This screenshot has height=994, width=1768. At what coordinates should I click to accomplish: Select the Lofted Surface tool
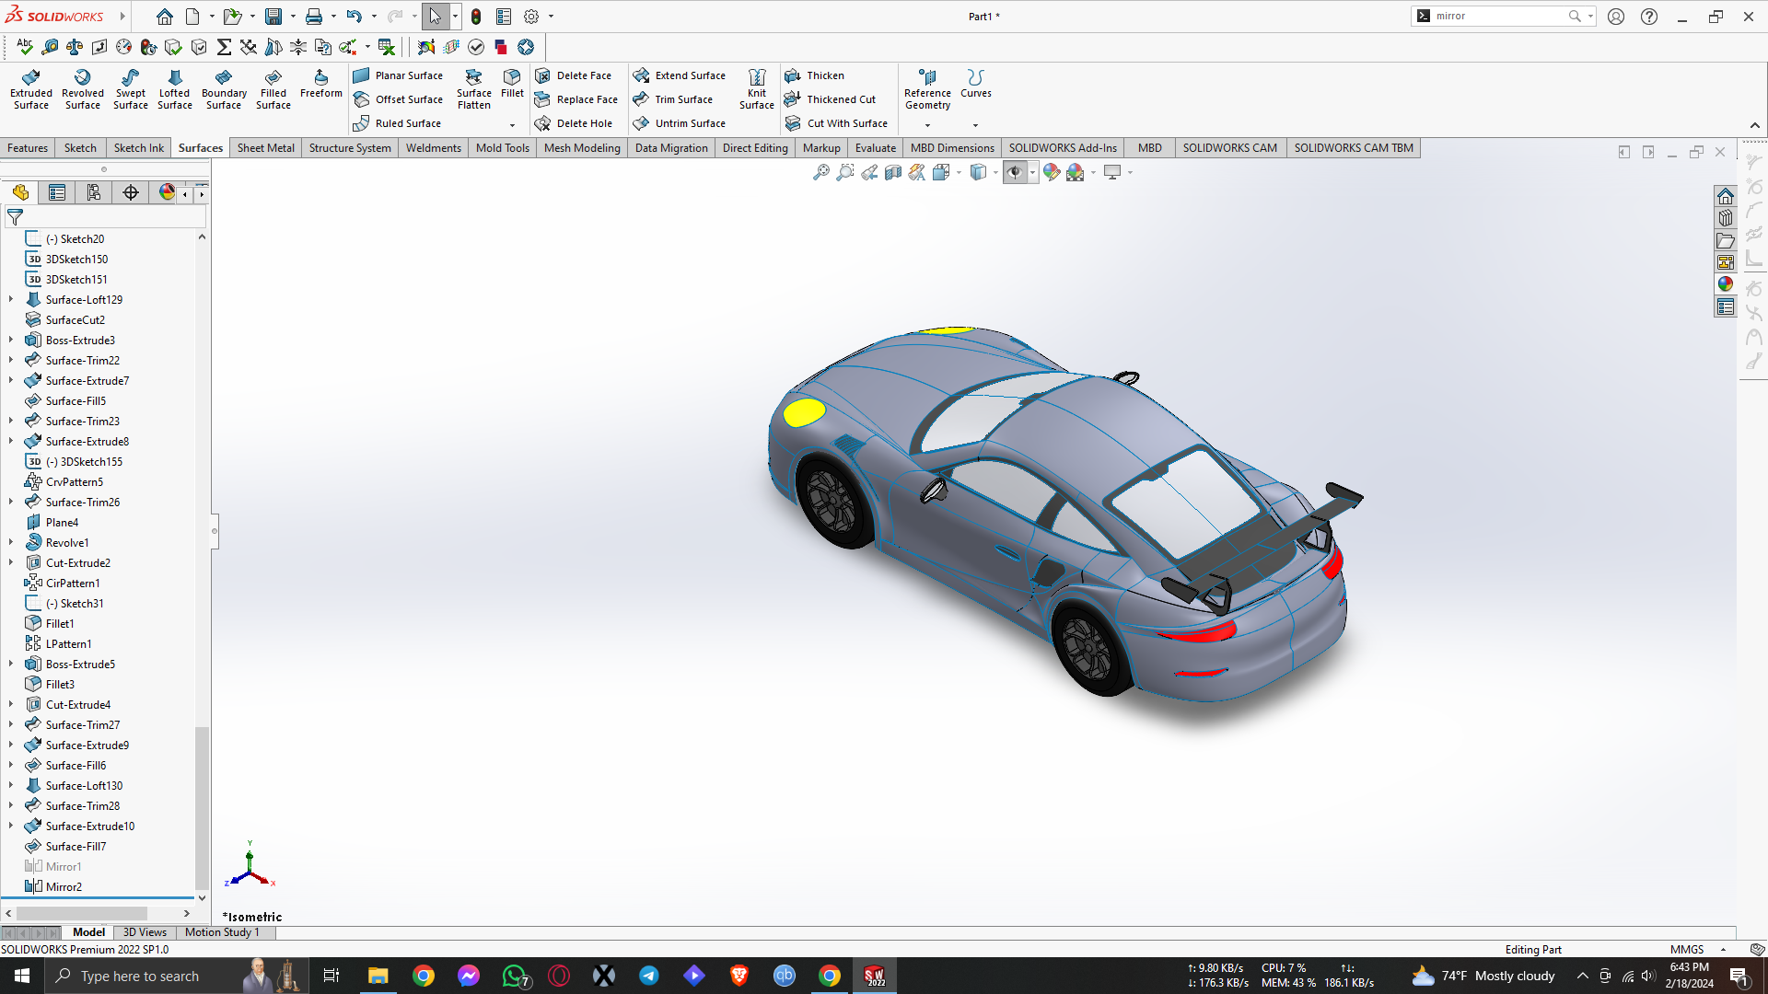click(174, 89)
